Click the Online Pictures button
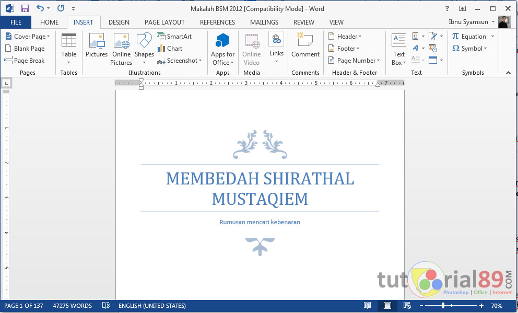The image size is (518, 313). point(121,49)
